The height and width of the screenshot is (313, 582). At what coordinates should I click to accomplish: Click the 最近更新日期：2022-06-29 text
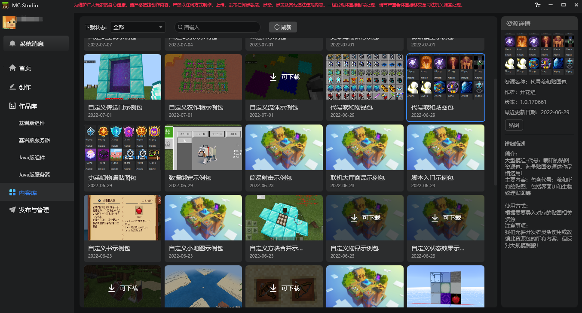tap(537, 112)
